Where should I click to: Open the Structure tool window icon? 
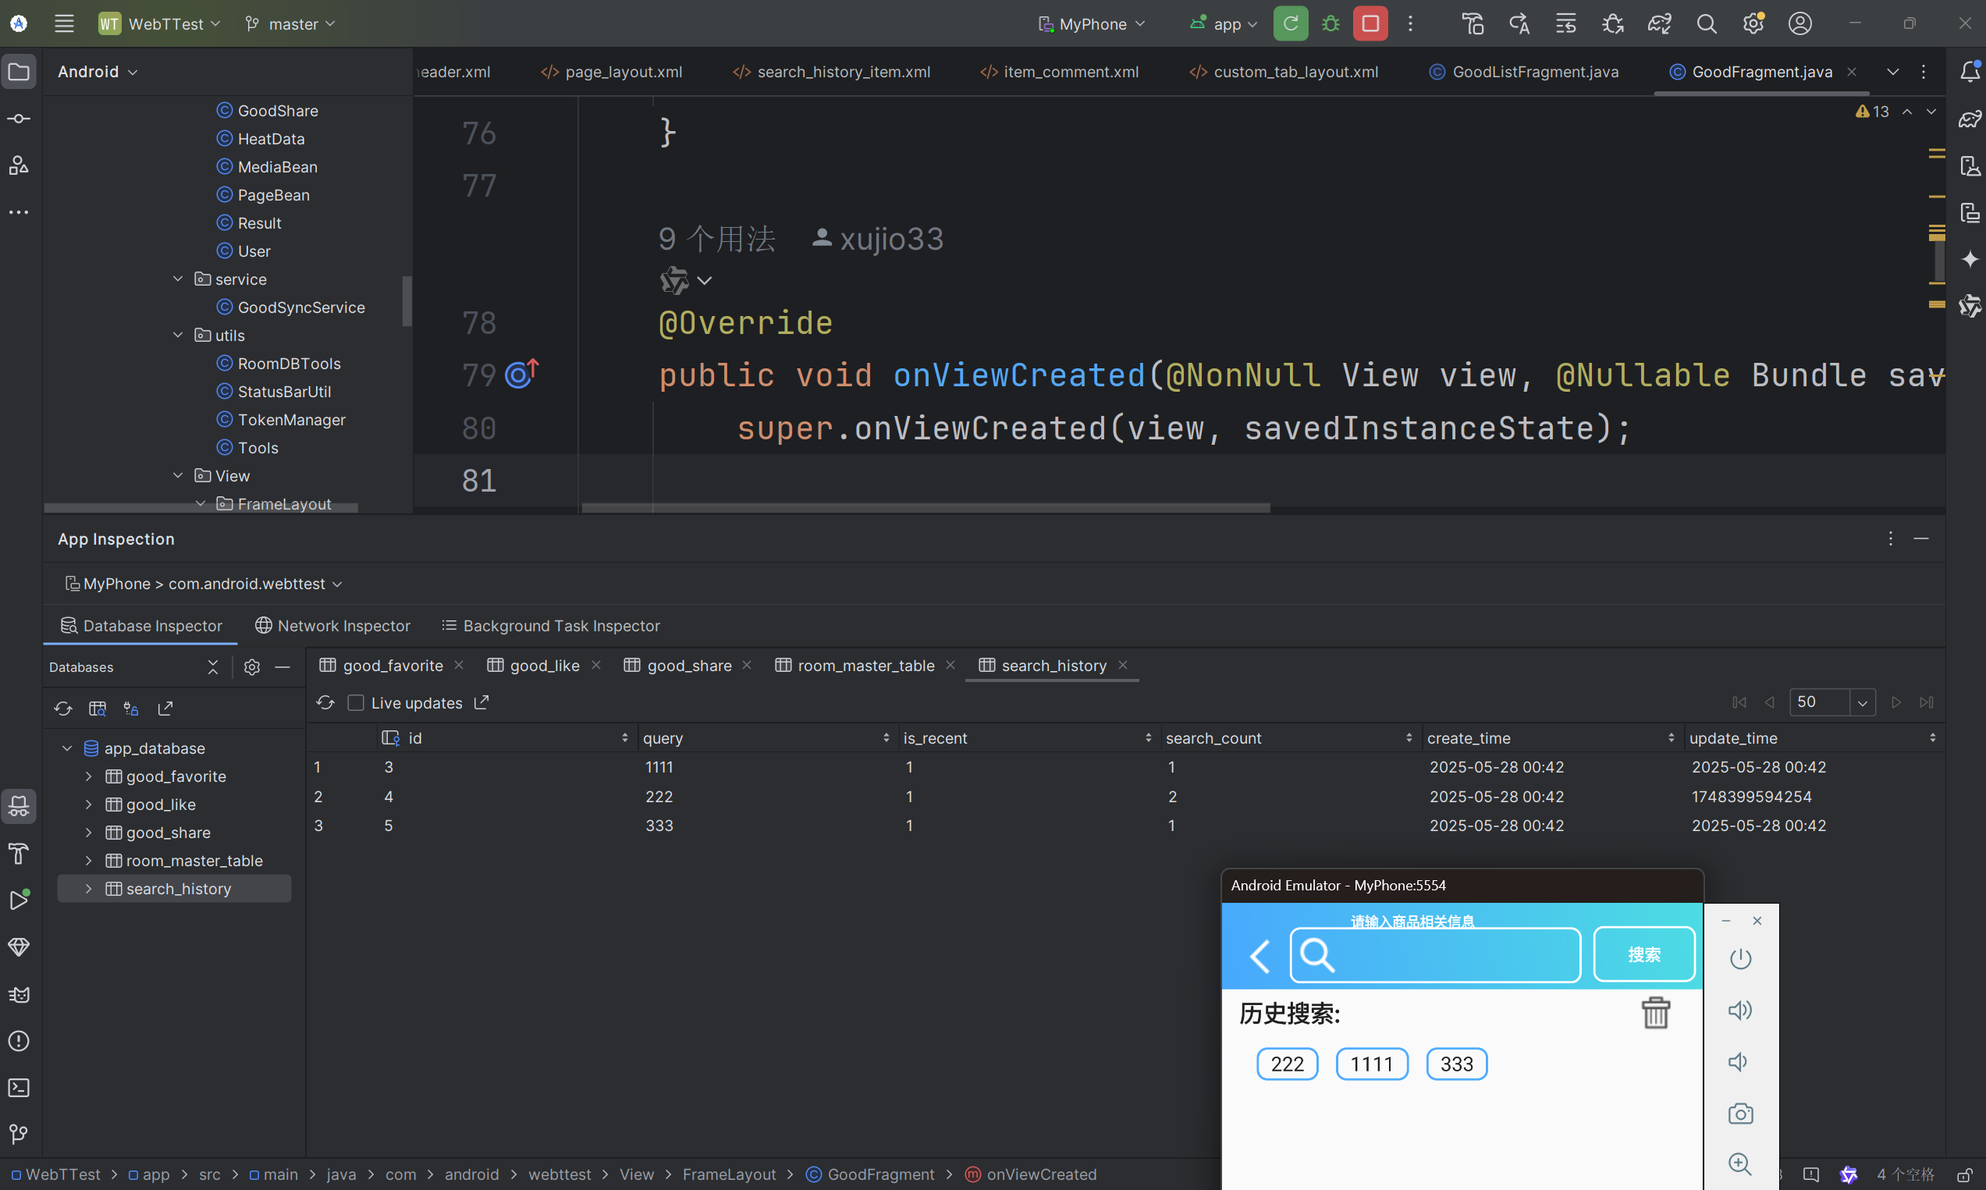19,165
